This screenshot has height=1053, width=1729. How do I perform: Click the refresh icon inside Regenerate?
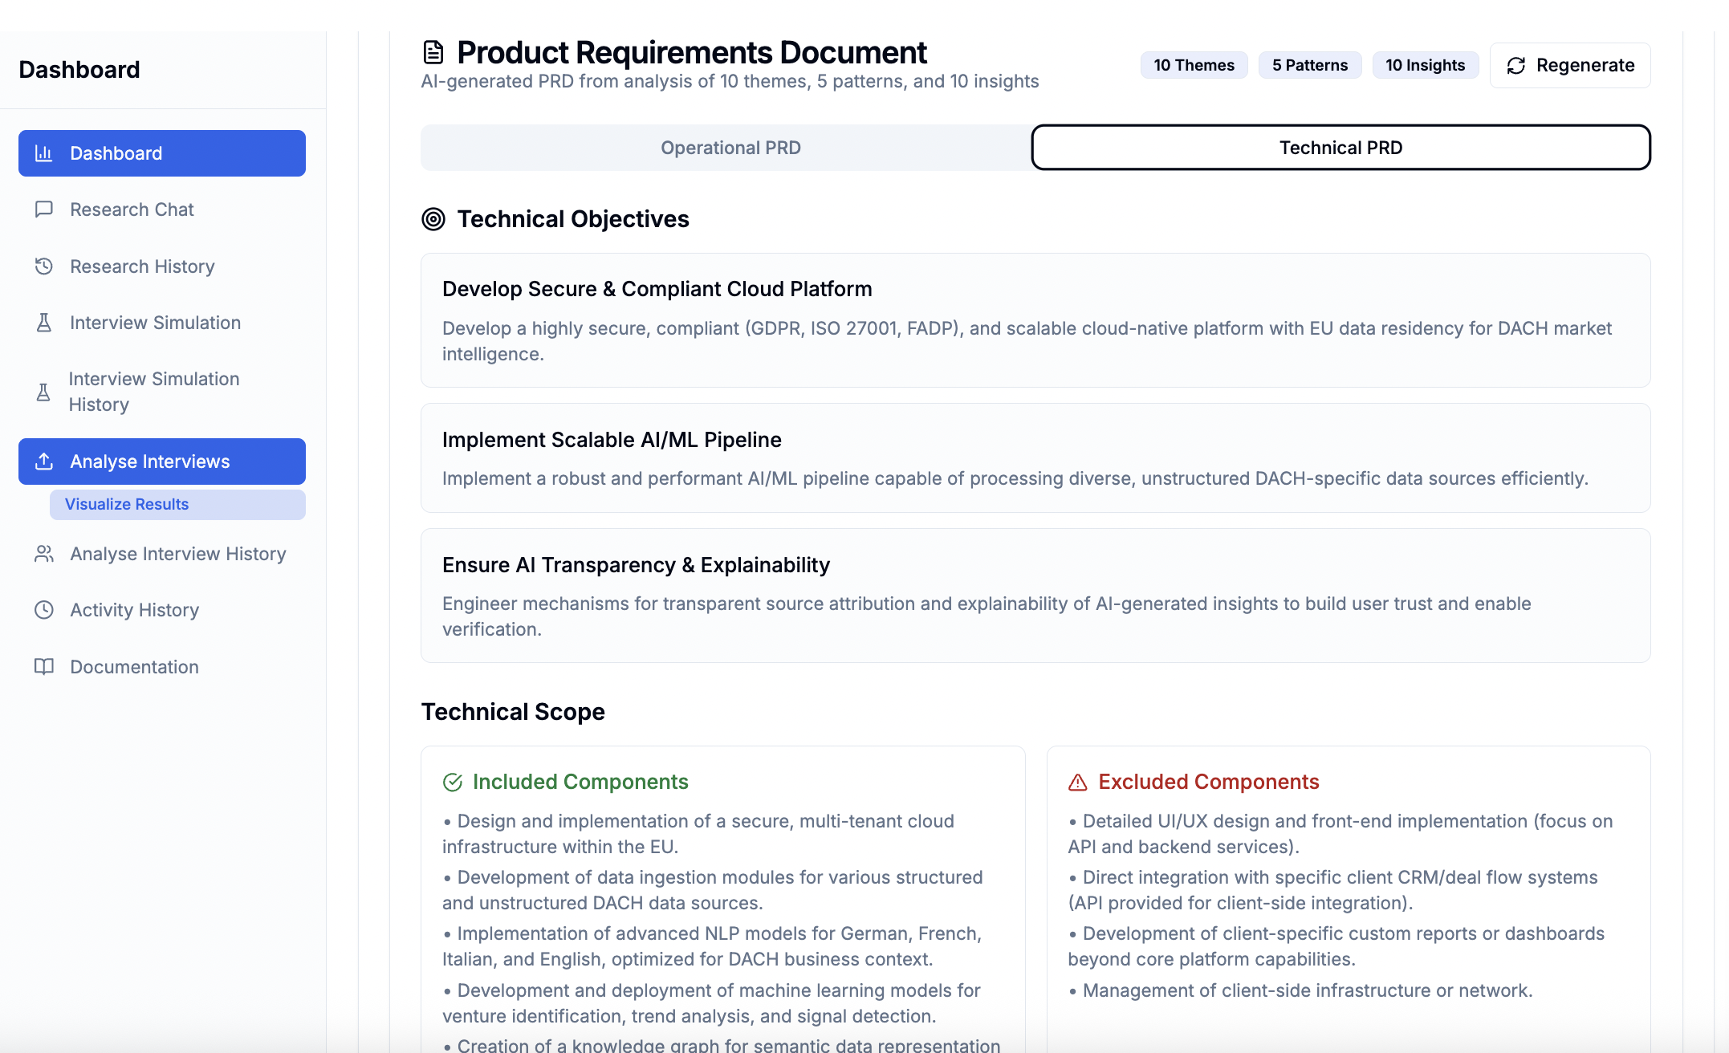1516,65
